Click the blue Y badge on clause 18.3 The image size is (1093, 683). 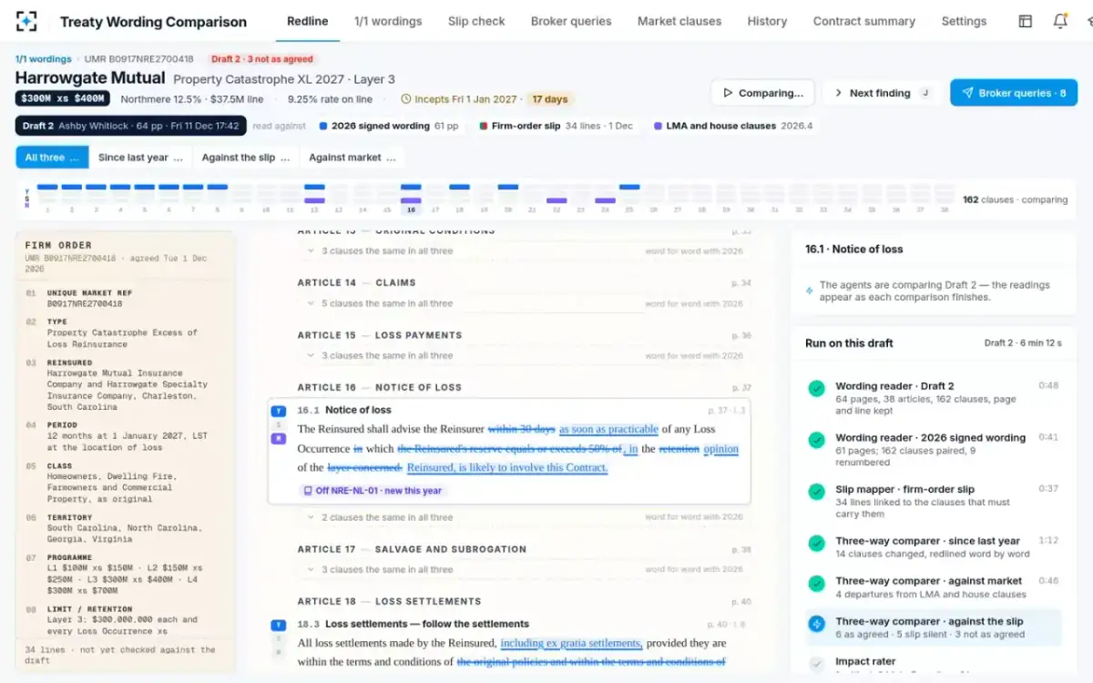(279, 625)
